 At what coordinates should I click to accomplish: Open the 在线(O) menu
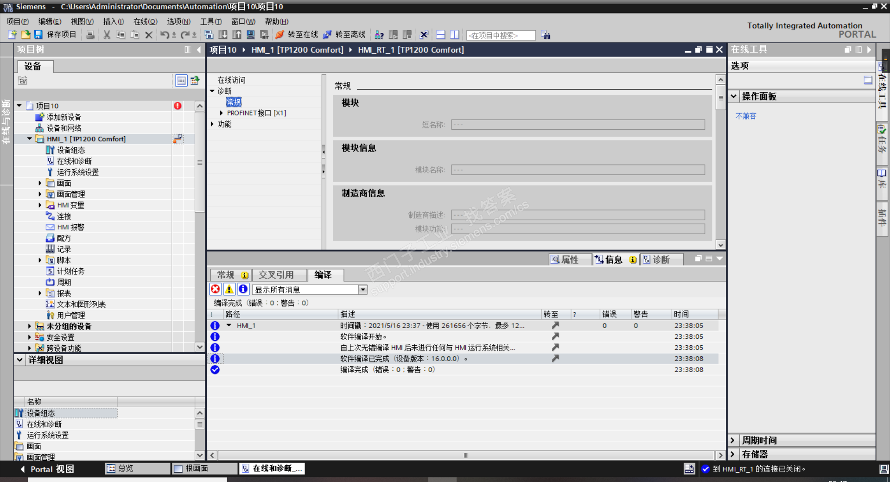click(146, 21)
